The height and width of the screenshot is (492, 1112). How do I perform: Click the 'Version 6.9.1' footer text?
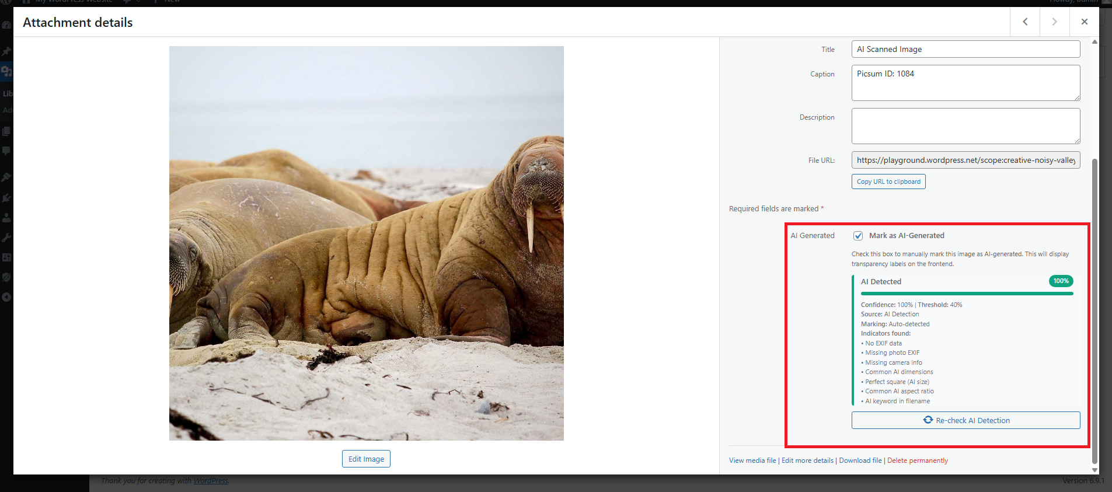point(1083,481)
